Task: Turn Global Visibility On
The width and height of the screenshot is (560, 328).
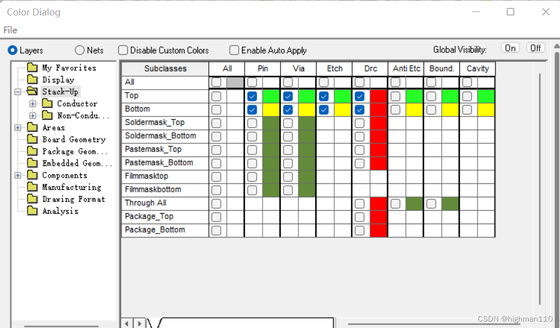Action: pos(510,48)
